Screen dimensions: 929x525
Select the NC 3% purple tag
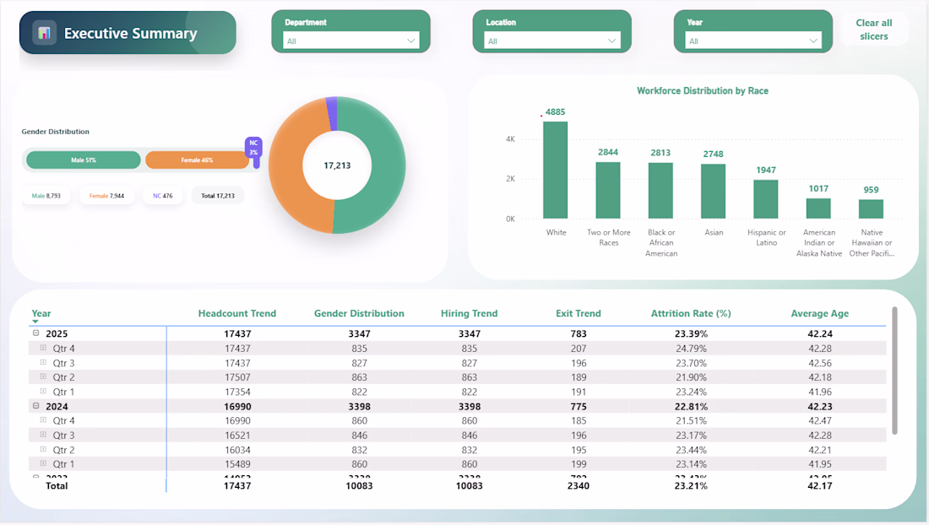point(253,148)
